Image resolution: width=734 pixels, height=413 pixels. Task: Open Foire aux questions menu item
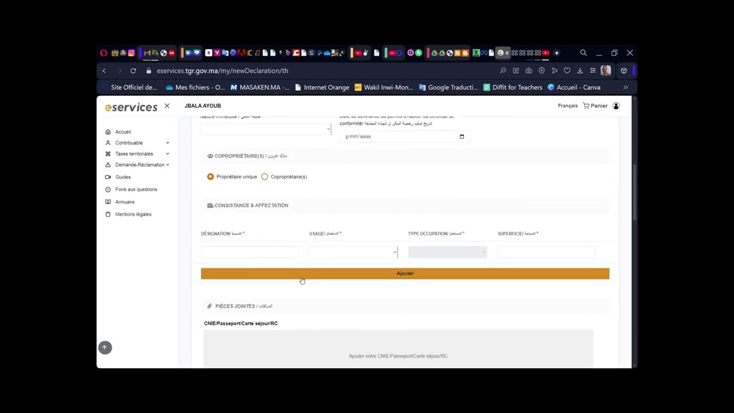136,189
